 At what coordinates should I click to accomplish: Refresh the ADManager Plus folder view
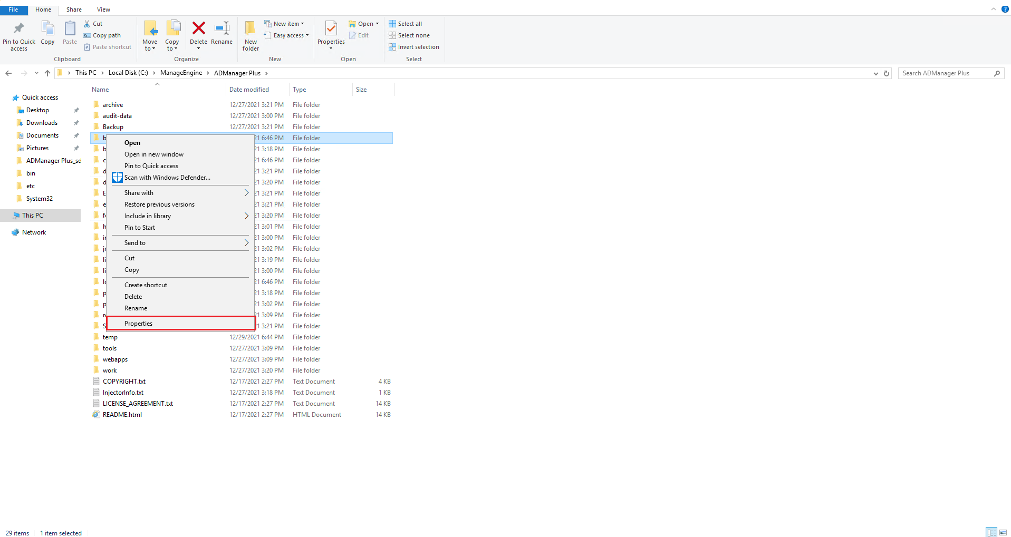(887, 73)
